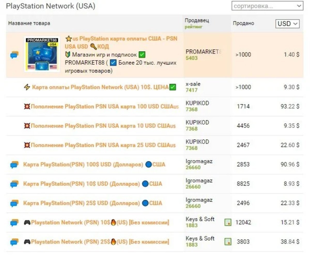Click burst icon of KUPIKOD 25 USD listing

[27, 145]
